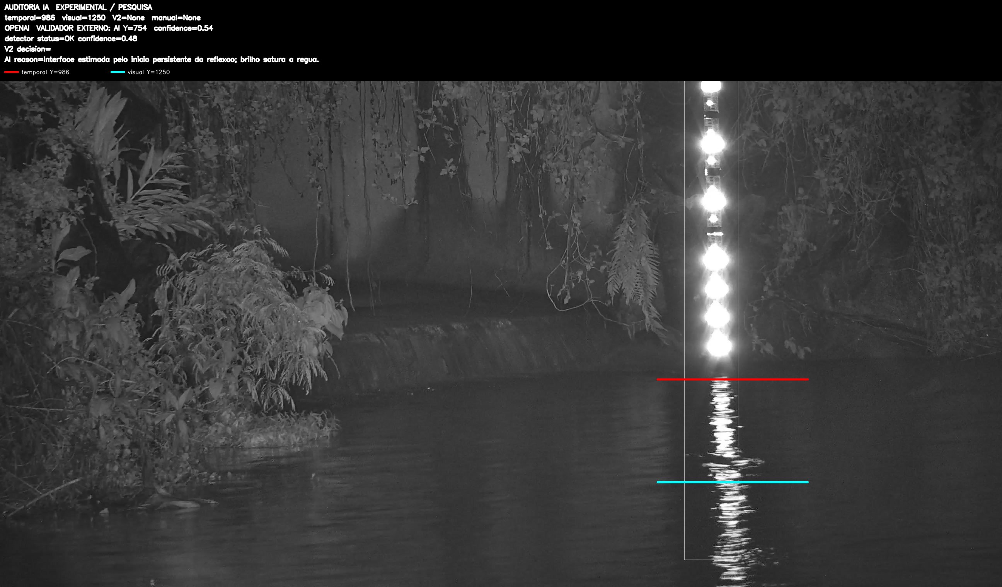The height and width of the screenshot is (587, 1002).
Task: Click the 'AUDITORIA IA EXPERIMENTAL / PESQUISA' title text
Action: click(78, 7)
